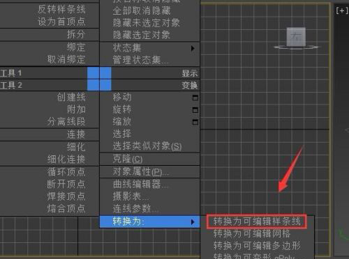
Task: Select 拆分 menu item
Action: click(76, 34)
